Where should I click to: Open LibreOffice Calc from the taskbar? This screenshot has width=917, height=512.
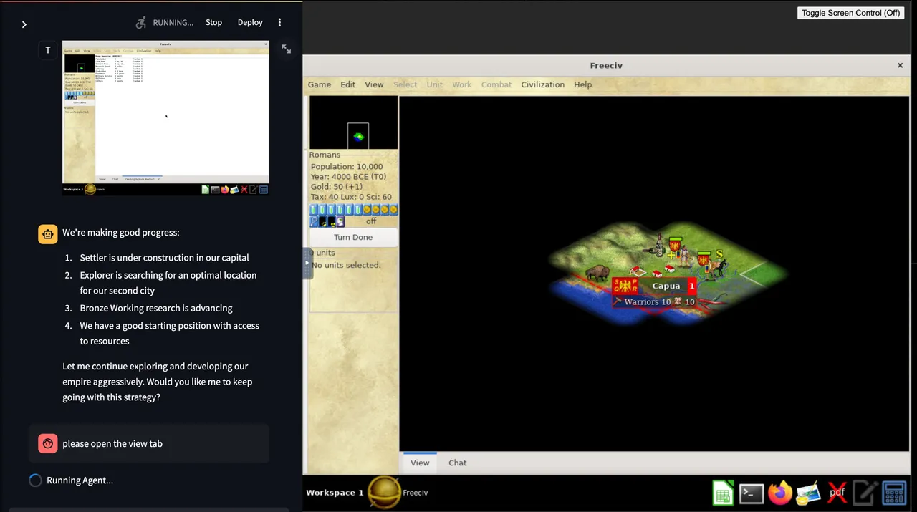[723, 493]
